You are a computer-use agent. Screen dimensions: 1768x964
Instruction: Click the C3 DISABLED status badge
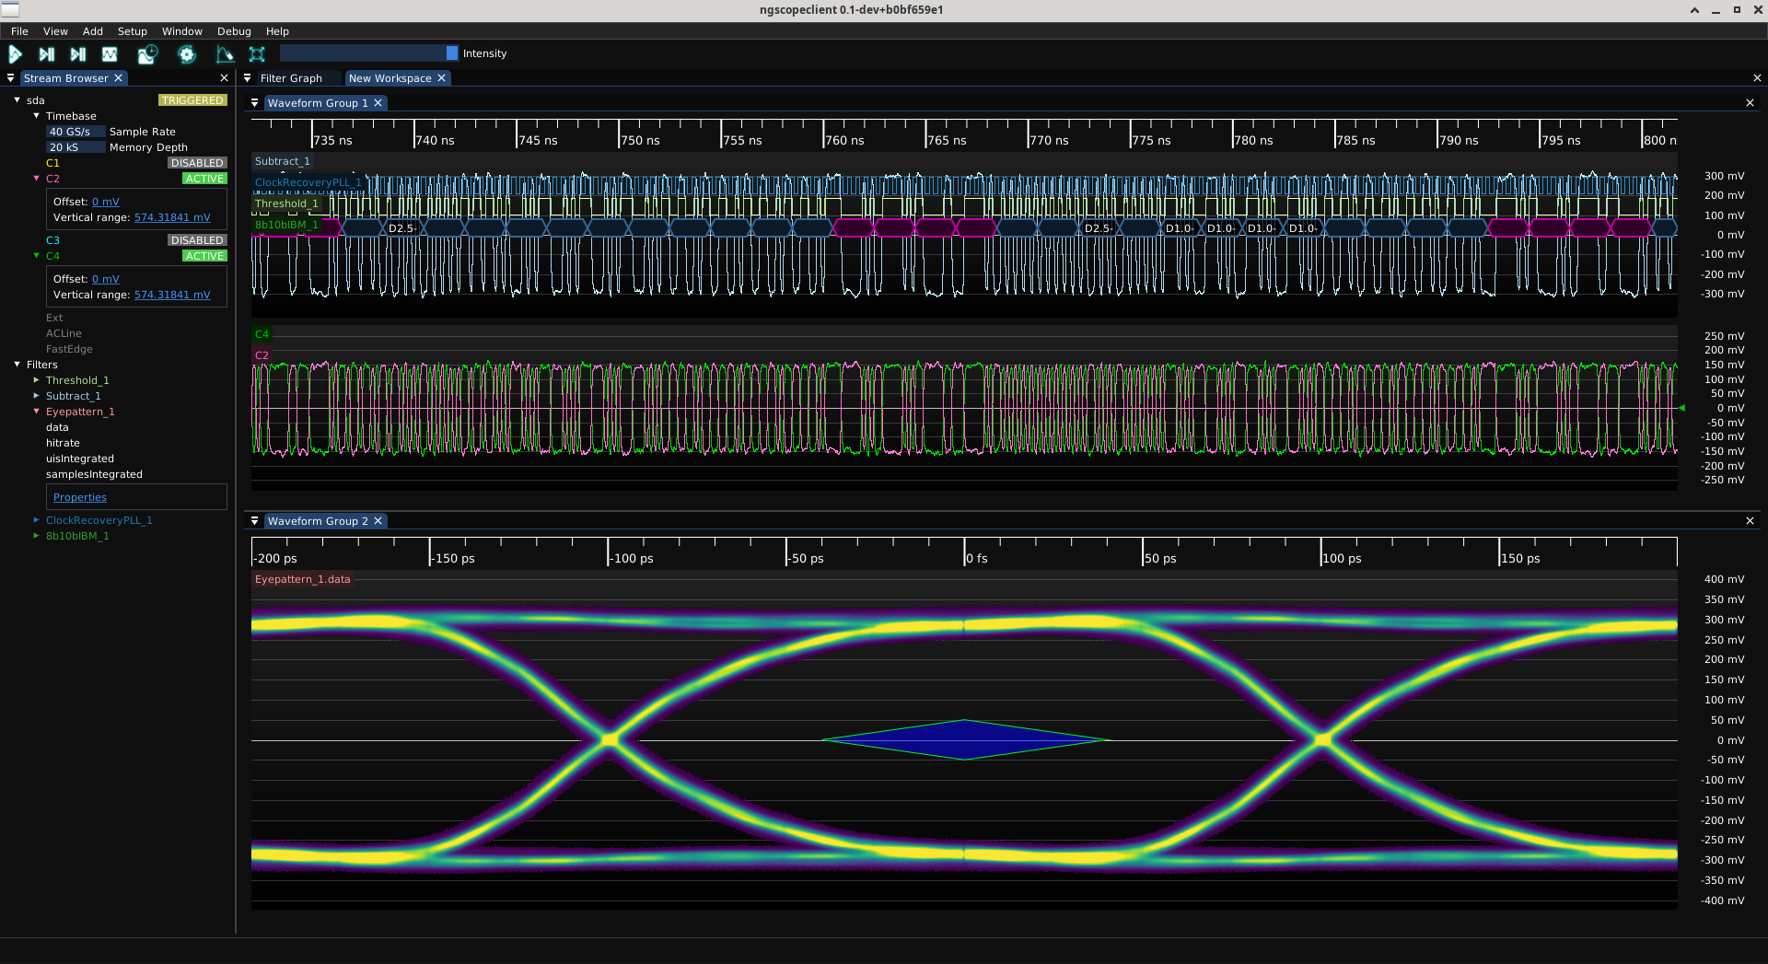click(197, 240)
